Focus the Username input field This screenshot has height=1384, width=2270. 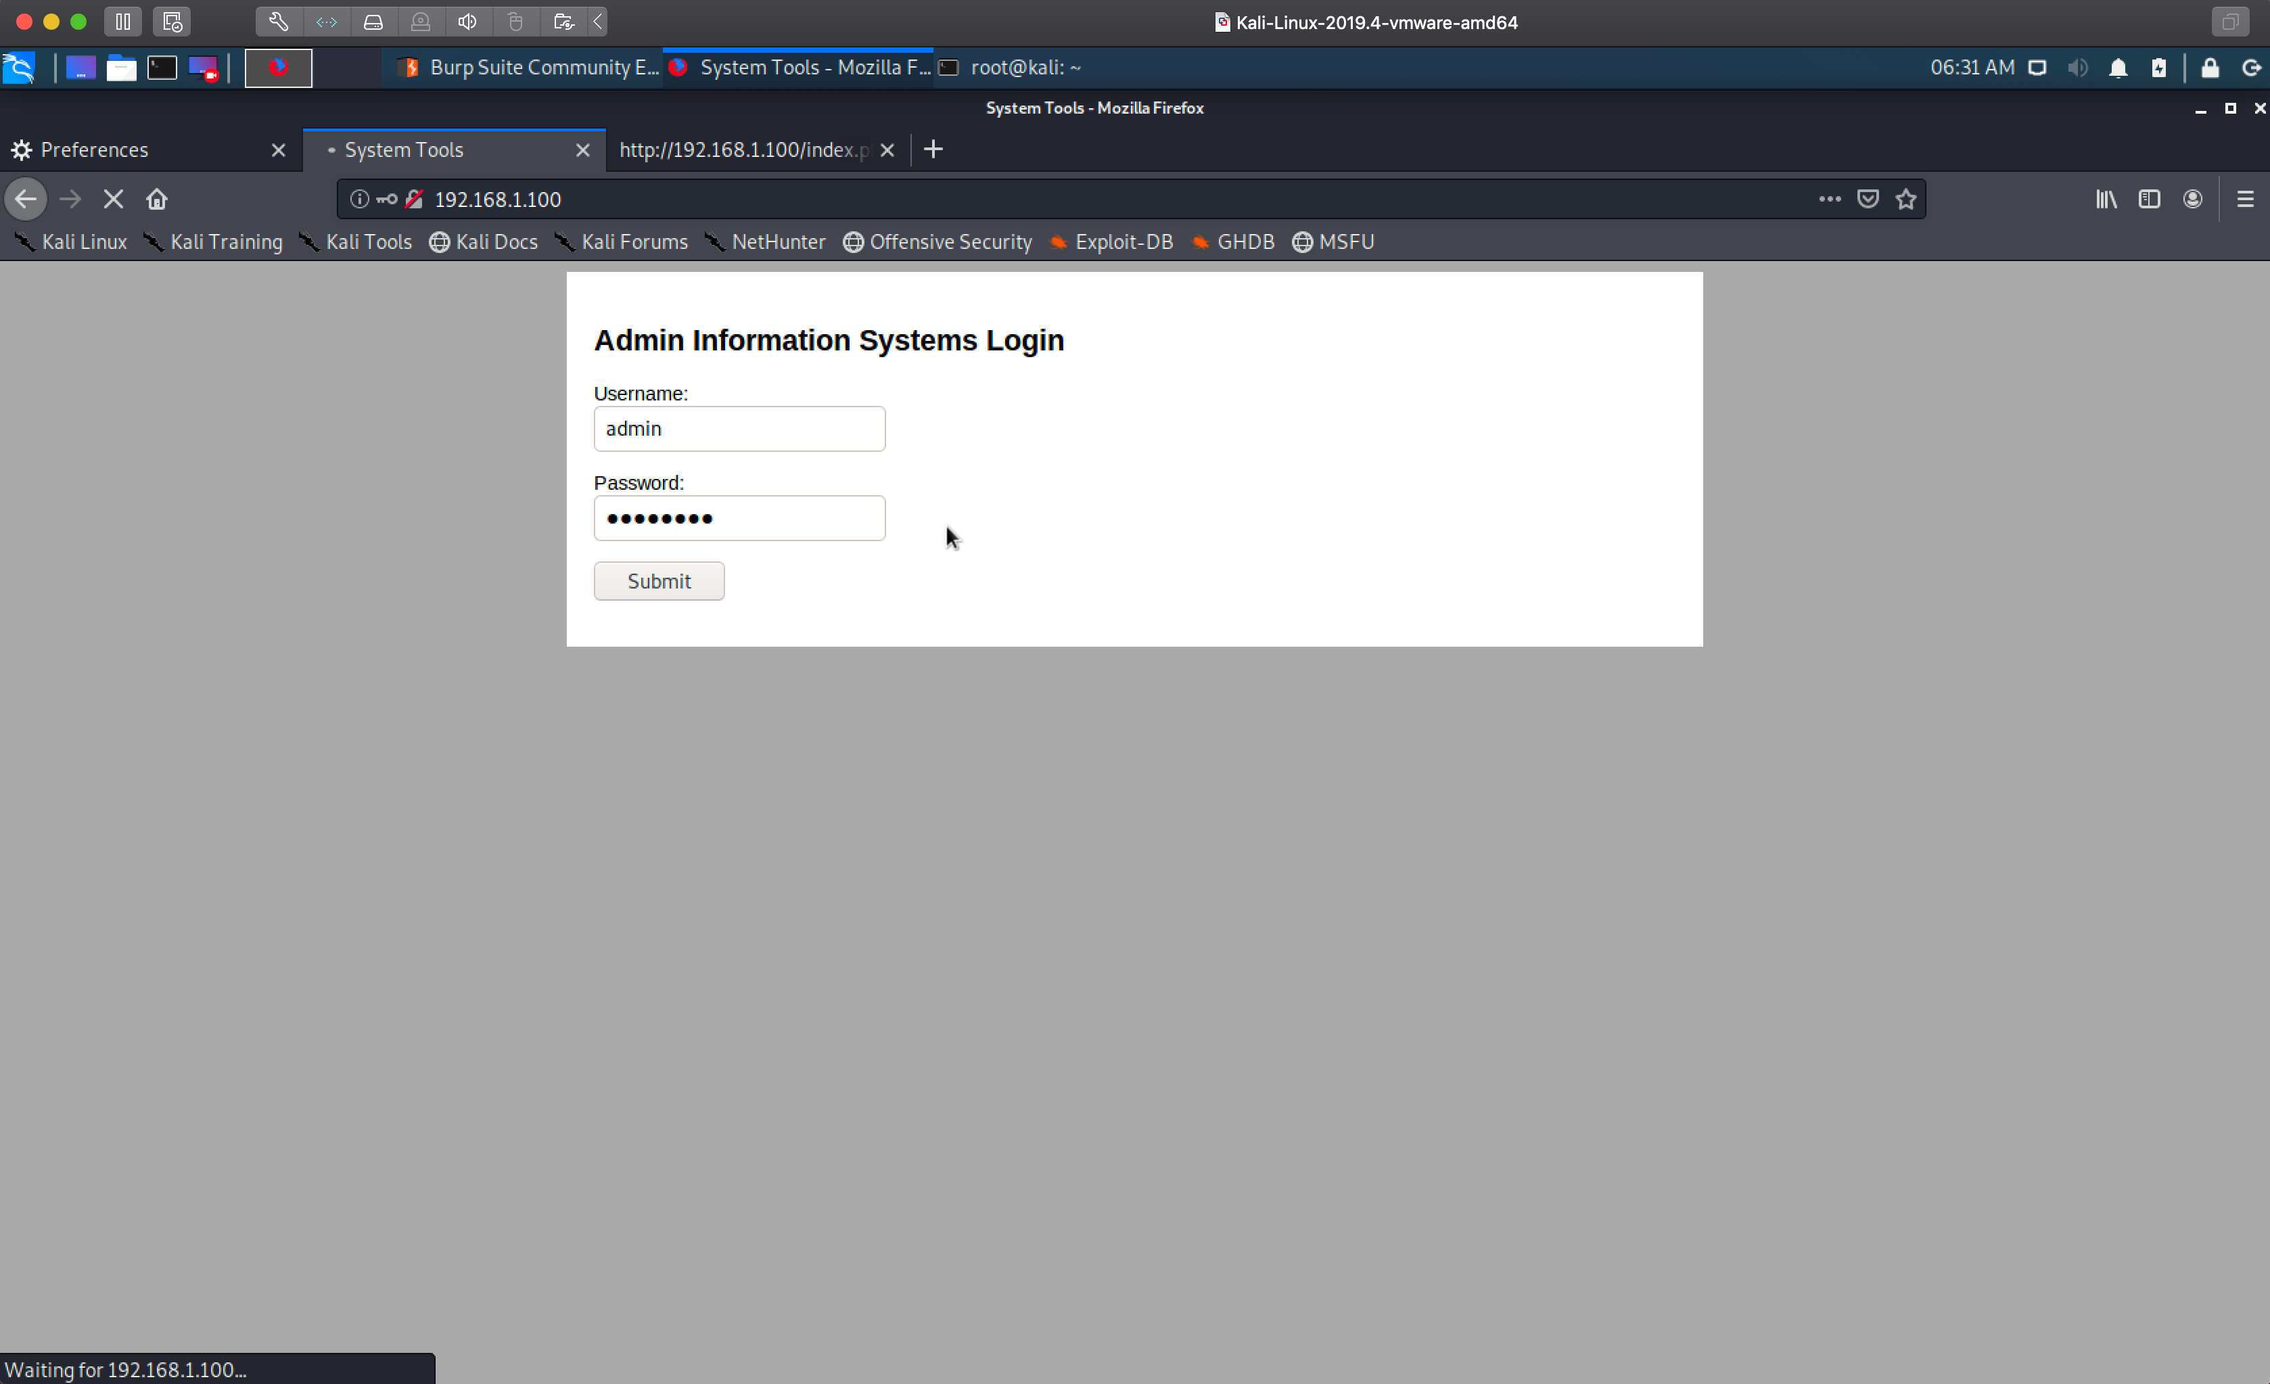(x=739, y=430)
